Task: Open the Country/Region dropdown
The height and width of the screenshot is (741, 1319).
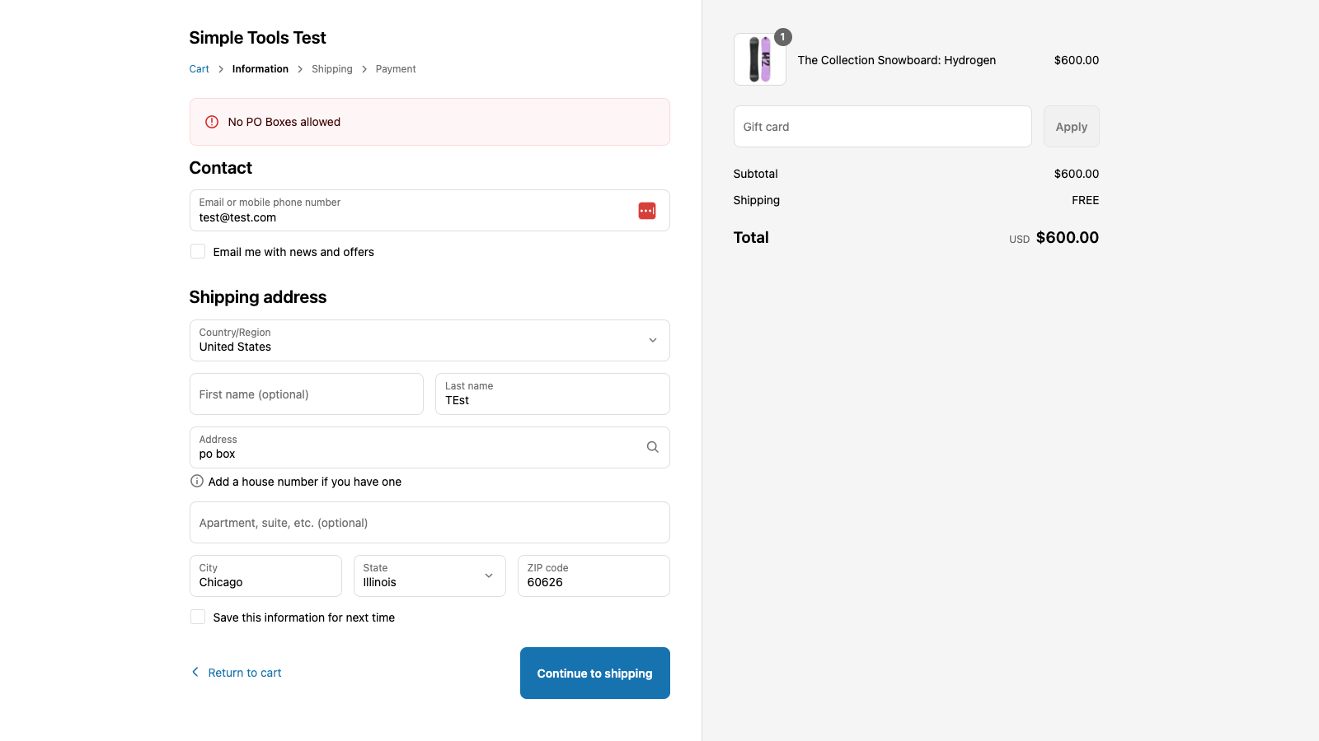Action: pyautogui.click(x=429, y=340)
